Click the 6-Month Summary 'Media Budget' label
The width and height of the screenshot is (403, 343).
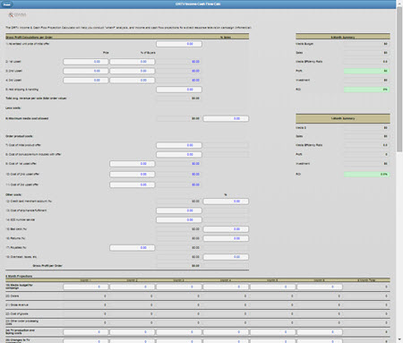click(x=304, y=44)
